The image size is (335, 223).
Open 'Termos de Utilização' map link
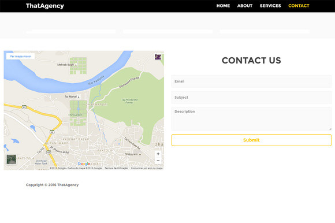tap(116, 168)
